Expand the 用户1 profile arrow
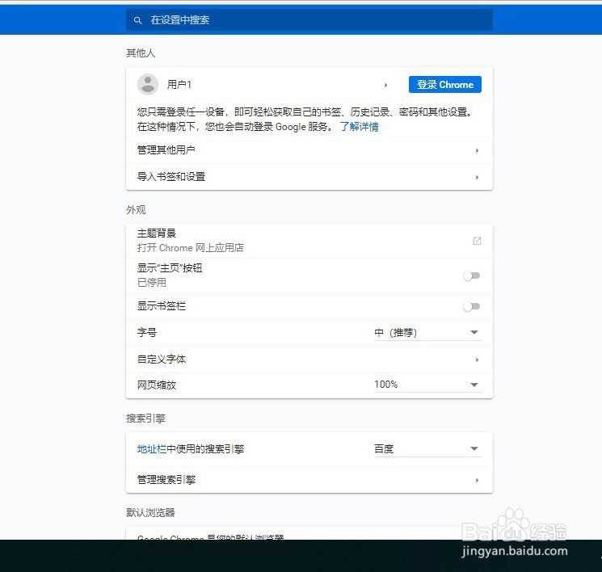 tap(386, 85)
